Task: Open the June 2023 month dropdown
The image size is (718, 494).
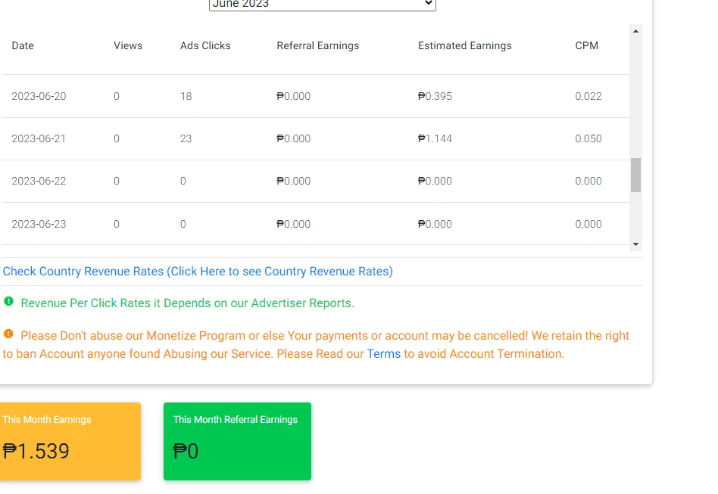Action: click(x=323, y=5)
